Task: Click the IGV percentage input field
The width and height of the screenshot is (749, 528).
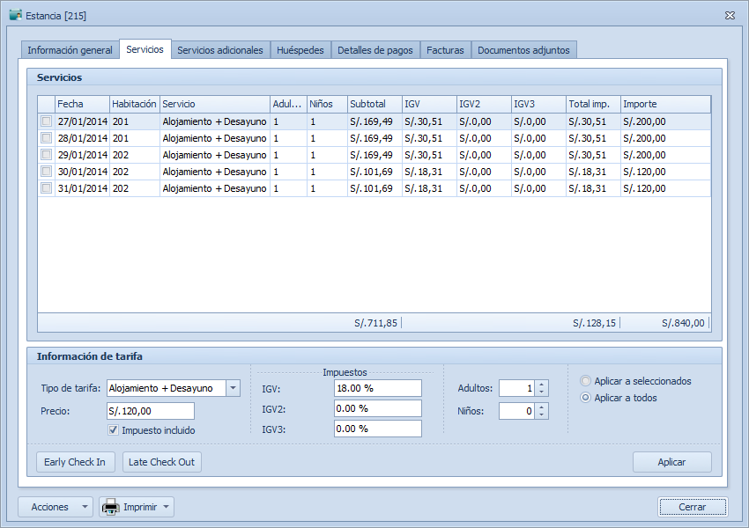Action: tap(377, 387)
